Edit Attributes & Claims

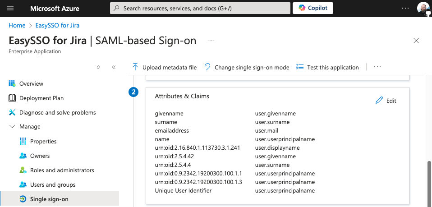click(386, 101)
